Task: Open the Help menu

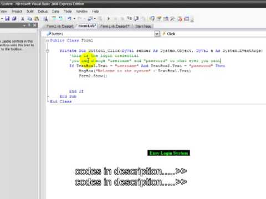Action: click(95, 12)
